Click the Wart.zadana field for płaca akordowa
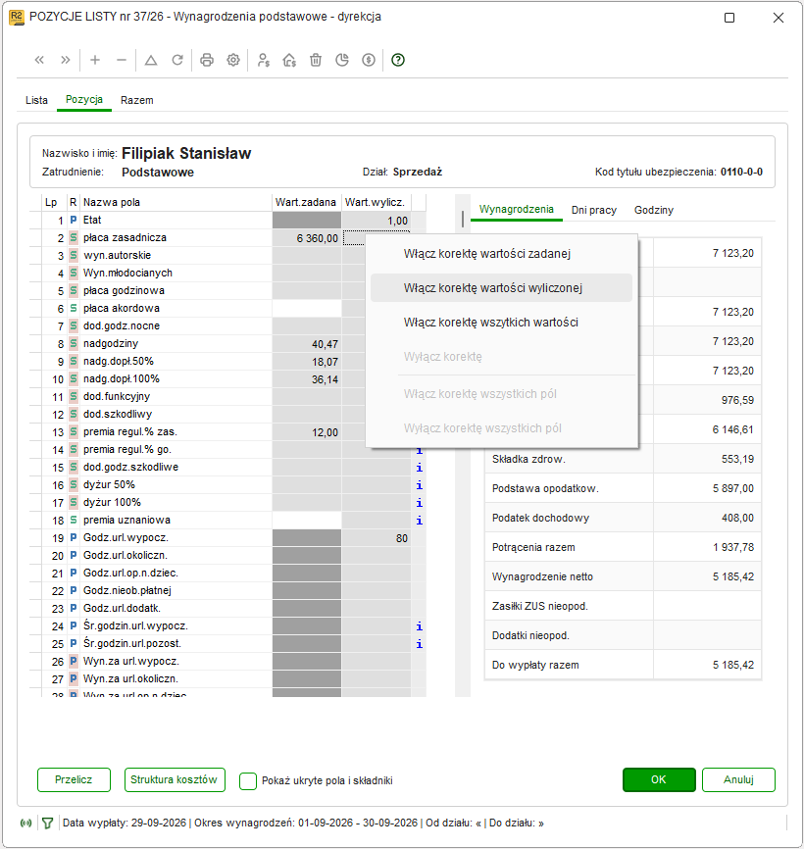804x849 pixels. click(x=307, y=309)
